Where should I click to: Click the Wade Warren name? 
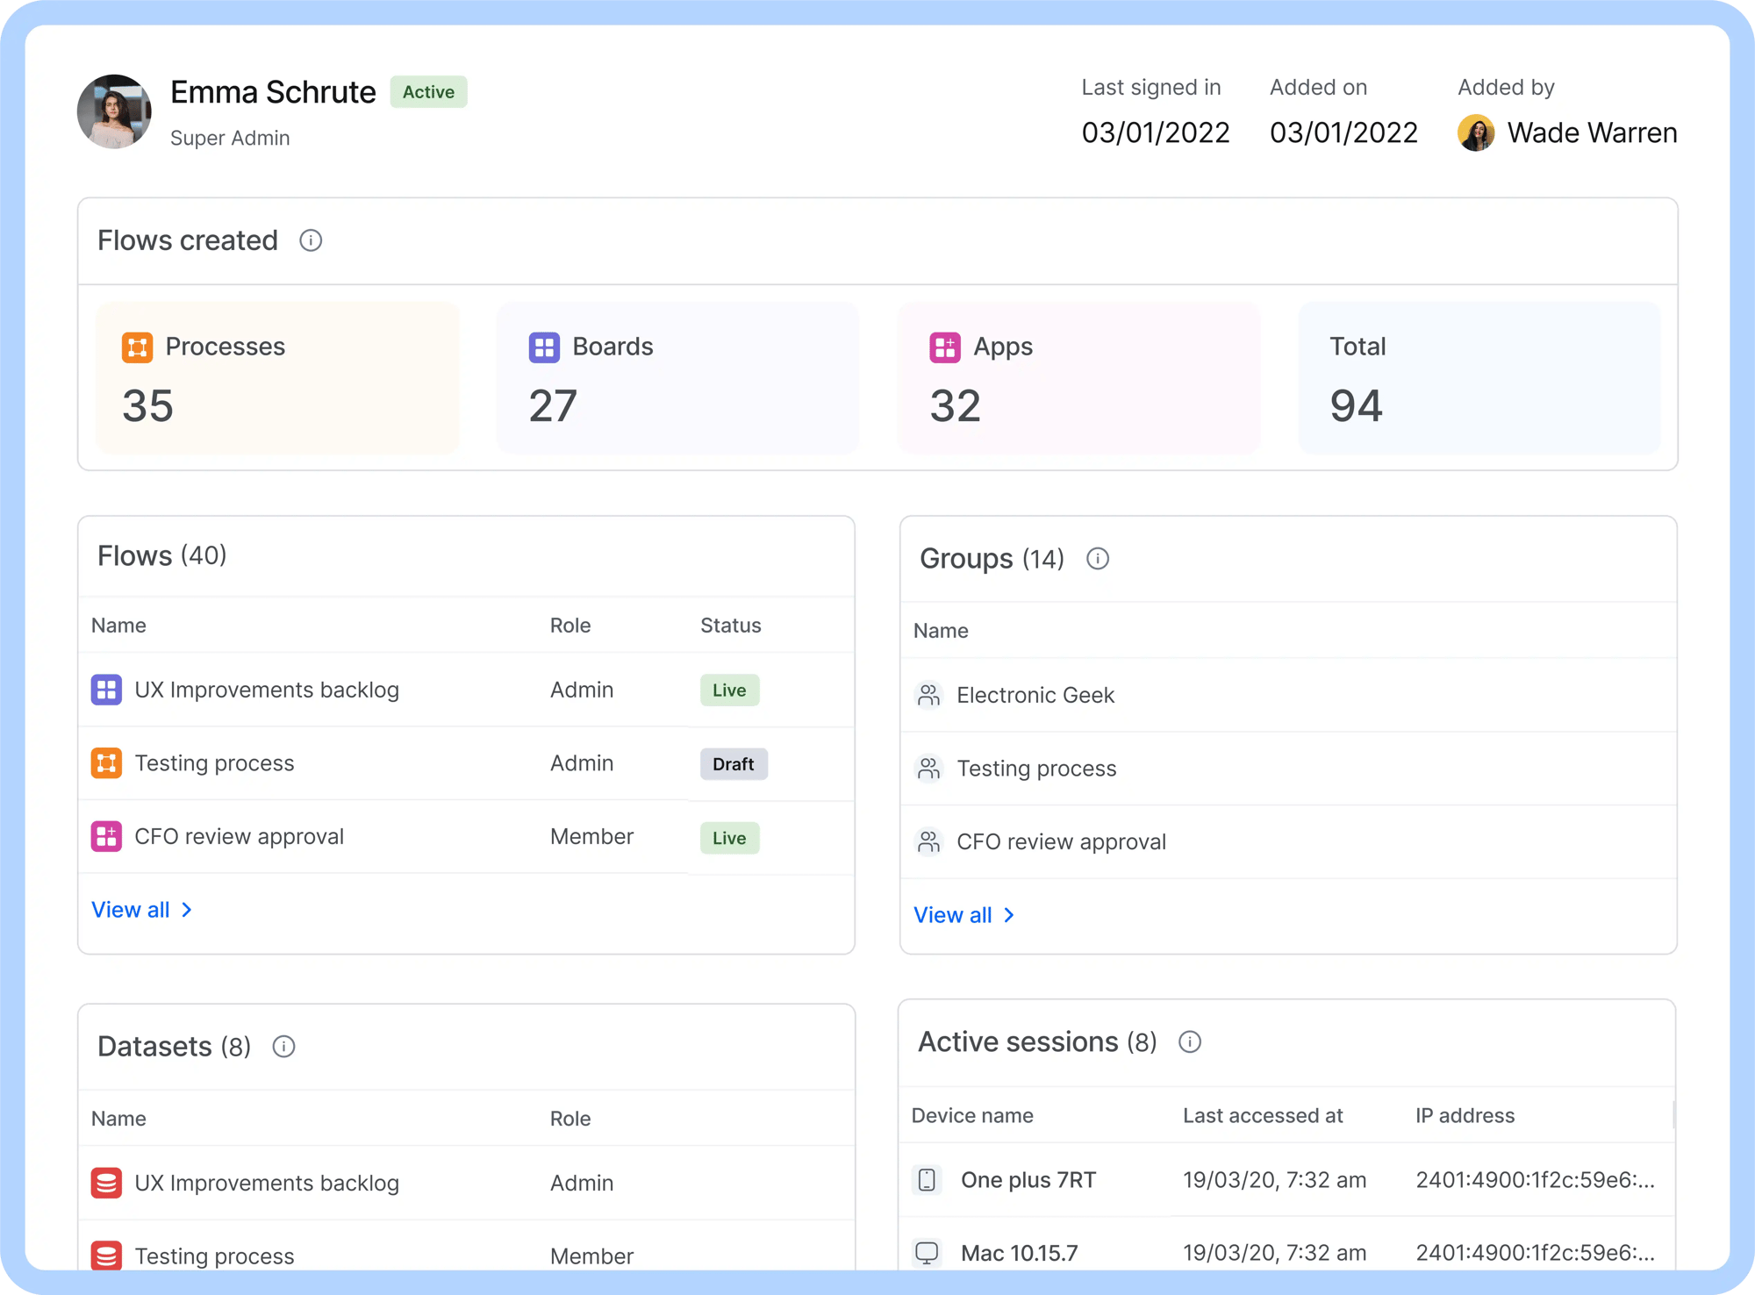(x=1592, y=132)
